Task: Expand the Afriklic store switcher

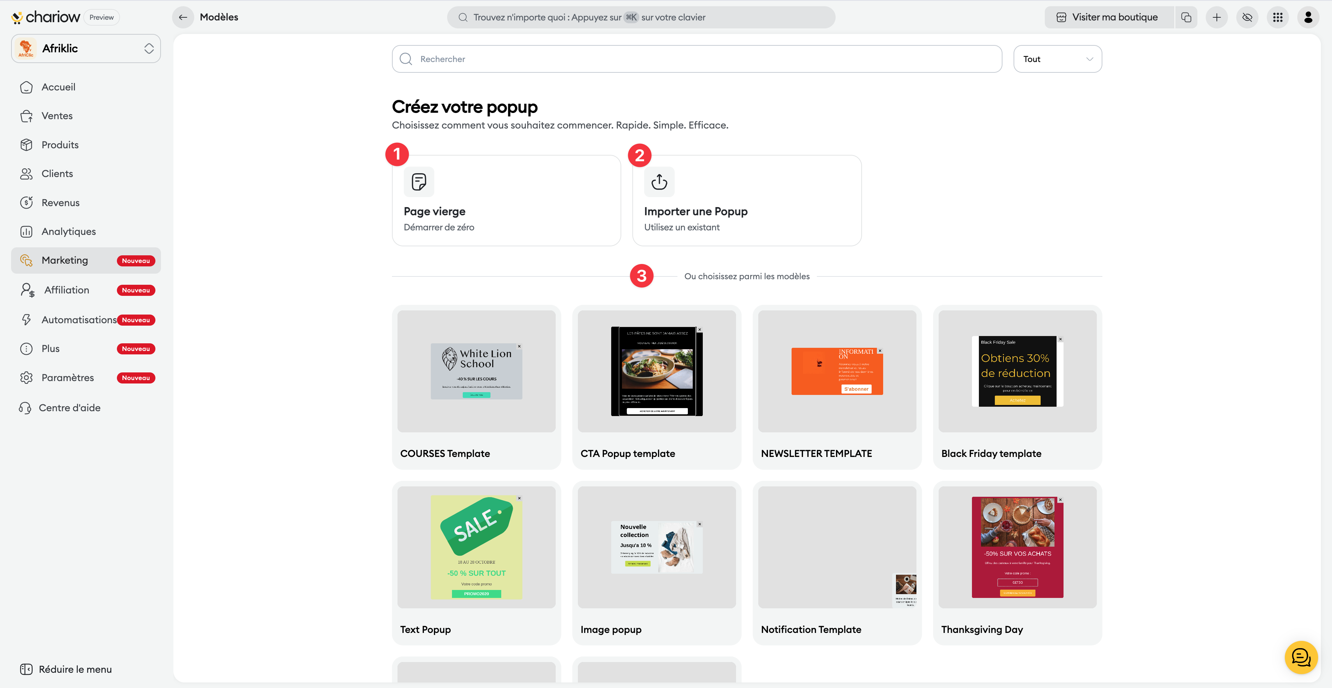Action: 86,48
